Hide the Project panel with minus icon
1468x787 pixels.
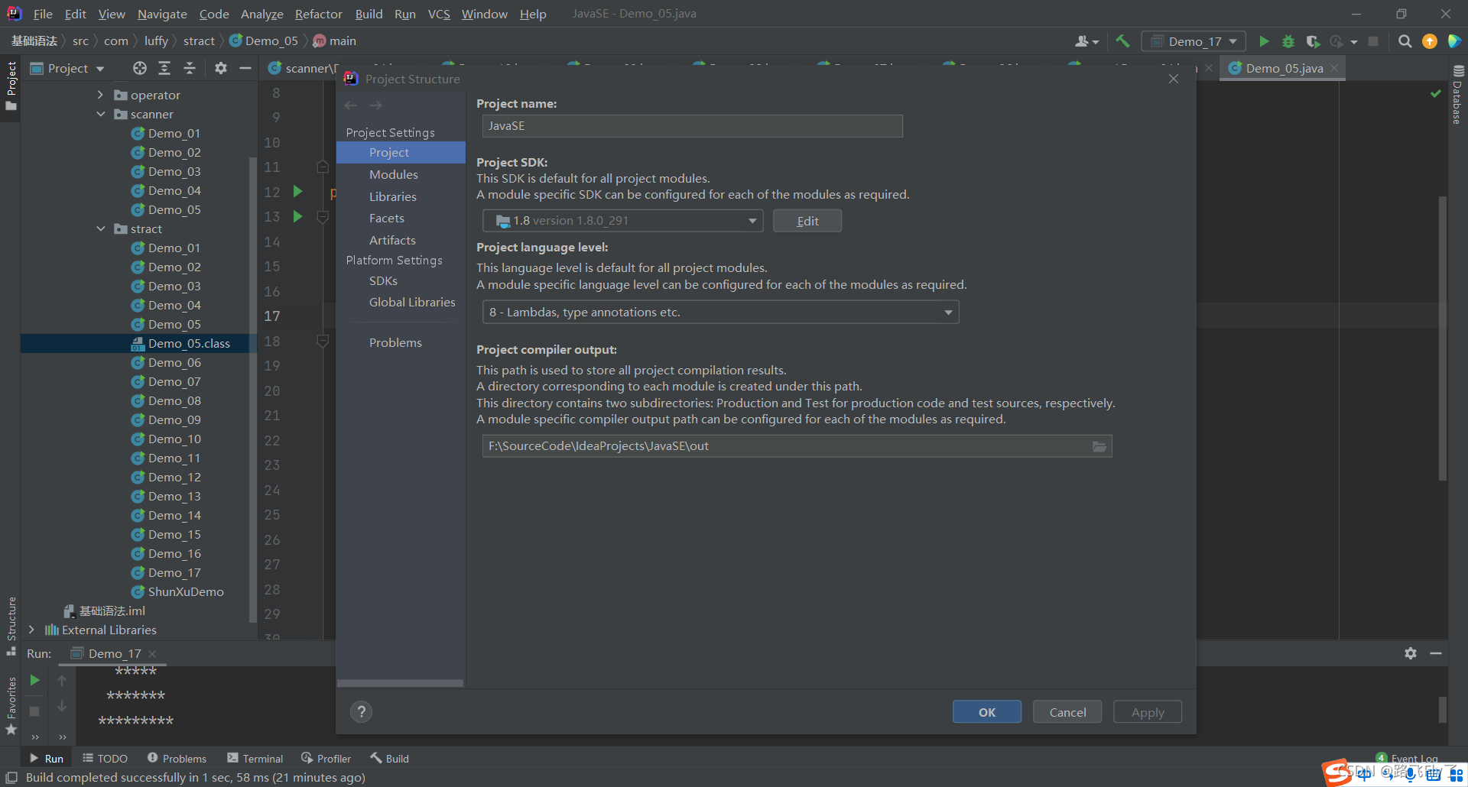245,68
